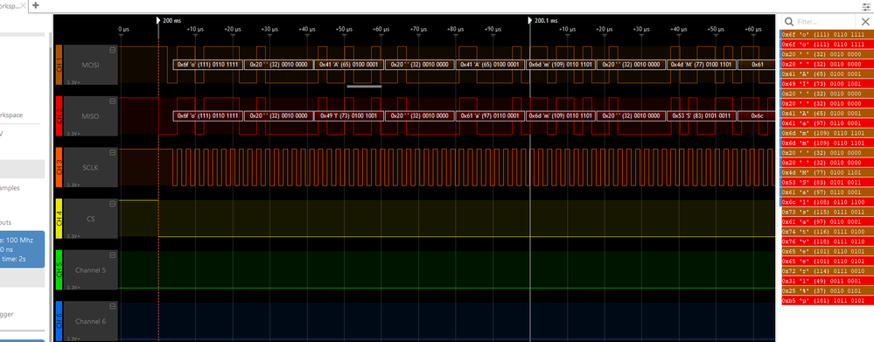Collapse the Channel 5 row
The height and width of the screenshot is (342, 874).
coord(113,255)
